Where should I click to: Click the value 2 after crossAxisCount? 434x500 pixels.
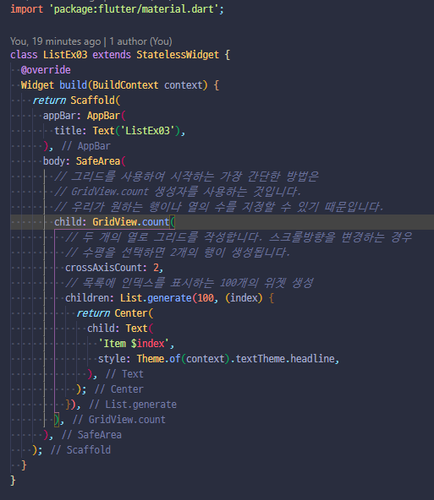[156, 268]
